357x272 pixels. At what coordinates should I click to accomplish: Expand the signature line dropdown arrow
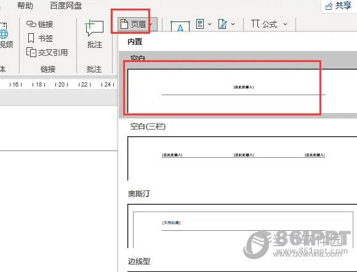pos(233,24)
